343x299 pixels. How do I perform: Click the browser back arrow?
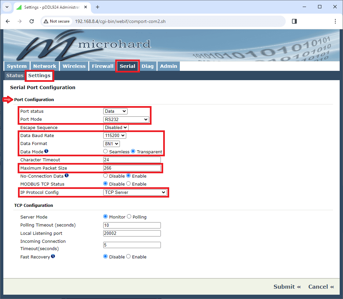(8, 21)
